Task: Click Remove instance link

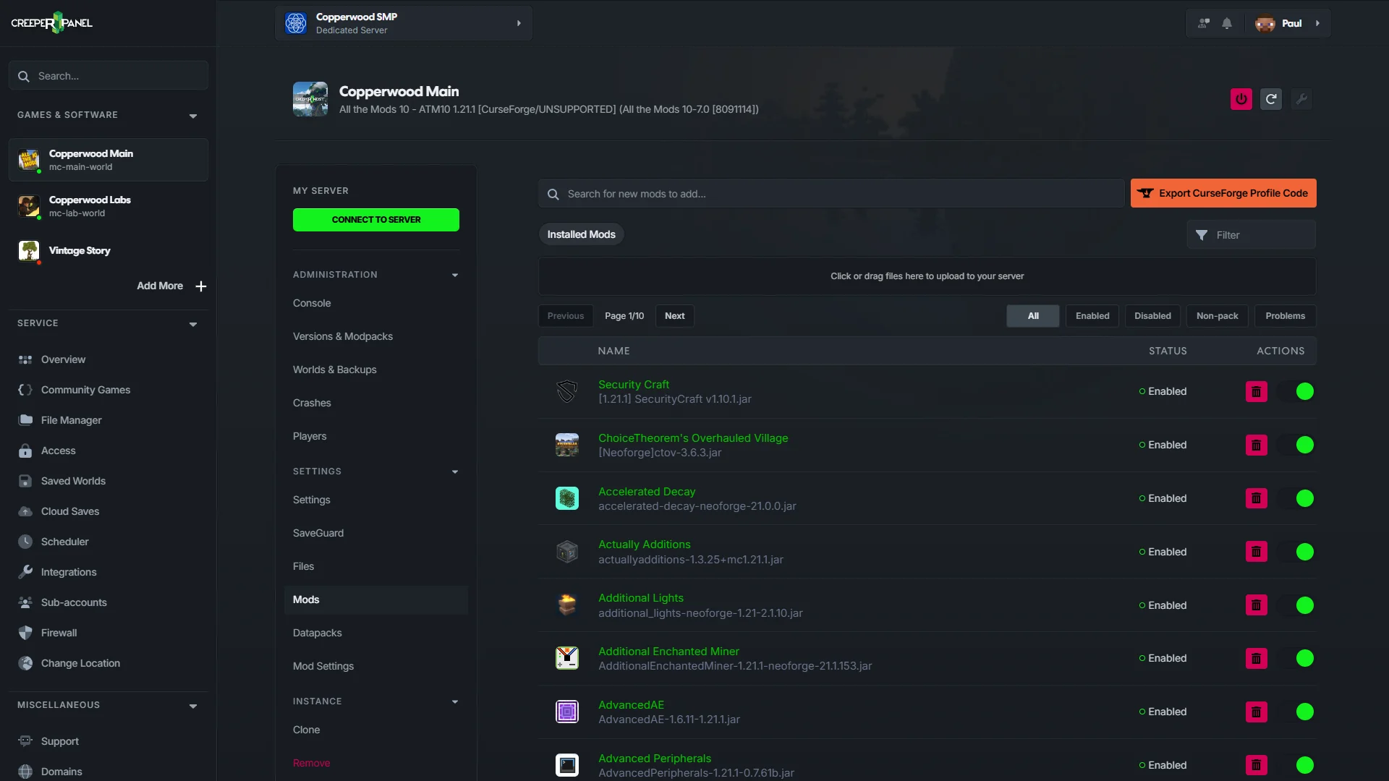Action: (x=311, y=763)
